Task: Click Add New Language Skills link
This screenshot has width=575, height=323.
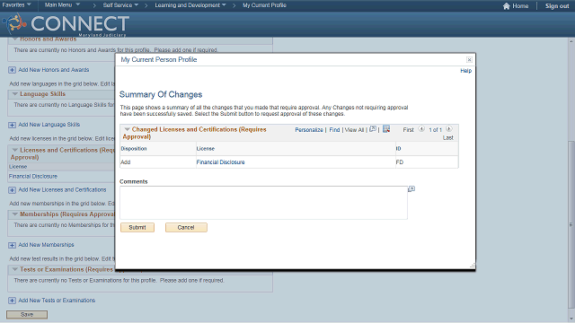Action: pyautogui.click(x=49, y=125)
